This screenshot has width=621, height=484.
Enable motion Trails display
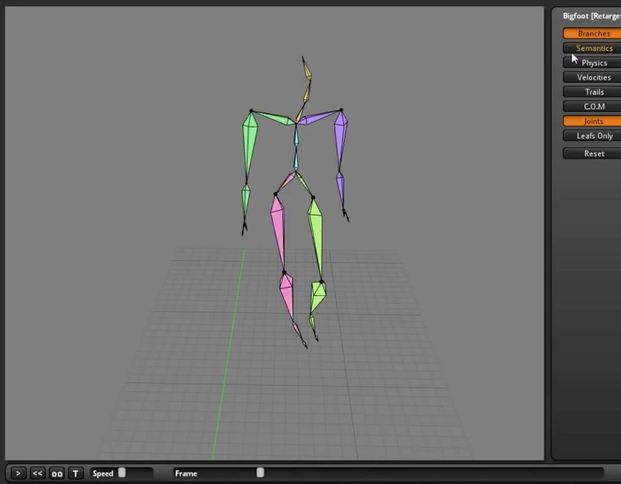[x=593, y=92]
